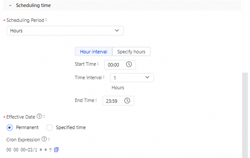Click the Time Interval dropdown arrow
This screenshot has height=158, width=250.
pos(147,77)
